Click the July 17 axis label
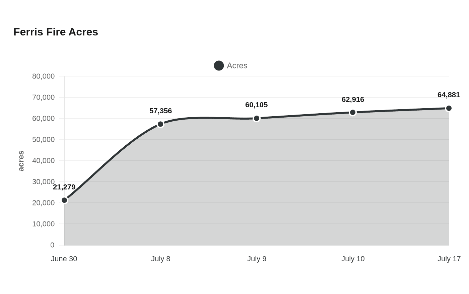Screen dimensions: 469x294 click(449, 259)
